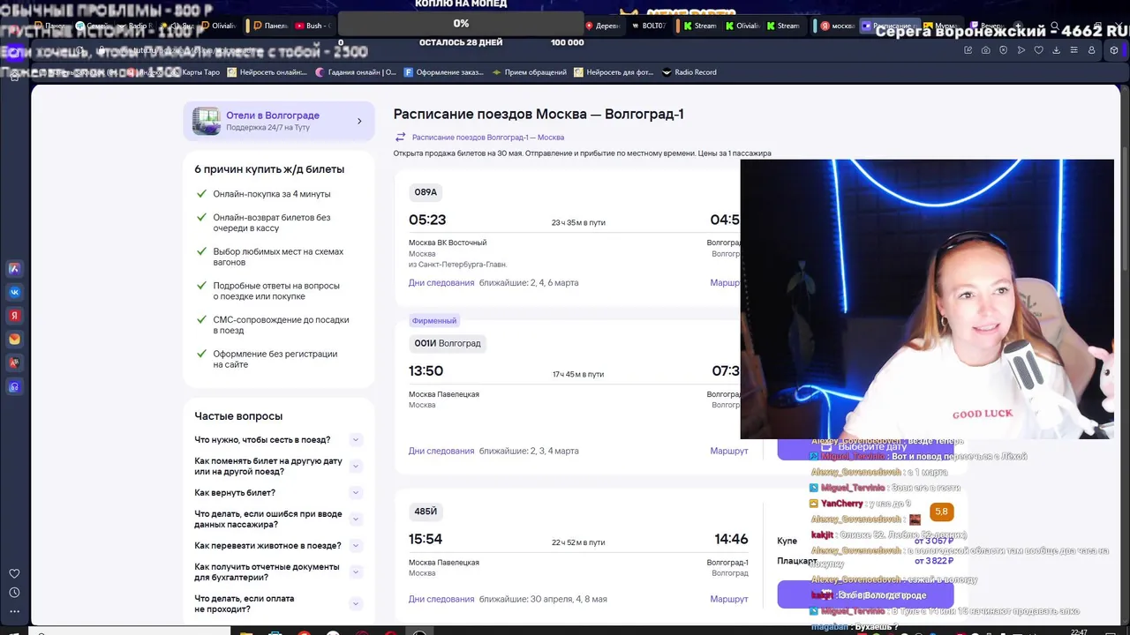The image size is (1130, 635).
Task: Click the page heading Расписание поездов Москва — Волгоград-1
Action: pyautogui.click(x=539, y=114)
